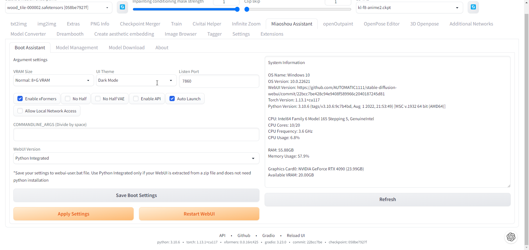Switch to the txt2img tab
Viewport: 529px width, 250px height.
19,24
